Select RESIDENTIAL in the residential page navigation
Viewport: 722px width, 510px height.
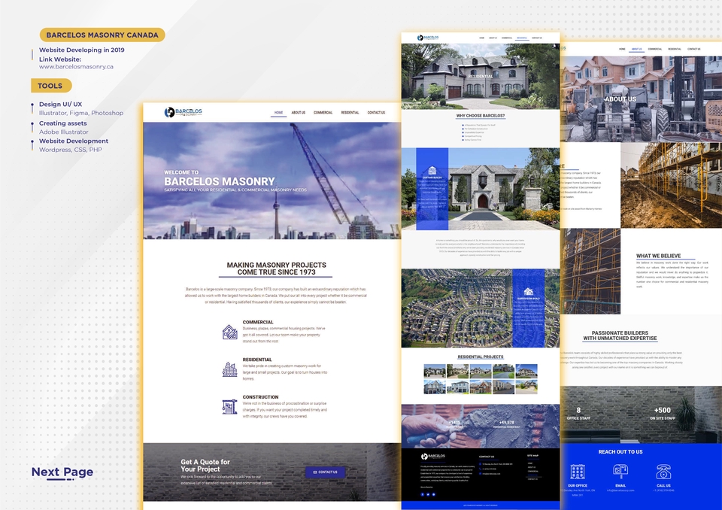pyautogui.click(x=522, y=38)
